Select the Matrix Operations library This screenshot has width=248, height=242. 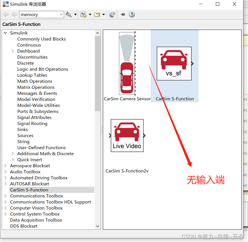click(36, 87)
